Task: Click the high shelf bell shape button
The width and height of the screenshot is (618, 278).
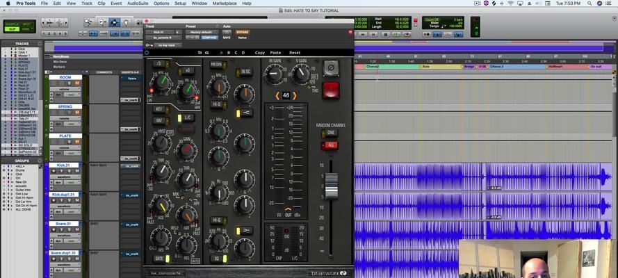Action: coord(244,113)
